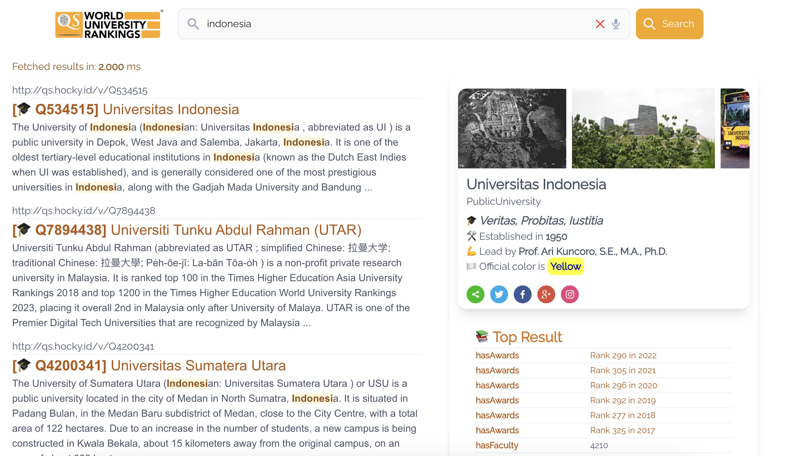786x456 pixels.
Task: Open the Instagram icon in the knowledge panel
Action: click(570, 294)
